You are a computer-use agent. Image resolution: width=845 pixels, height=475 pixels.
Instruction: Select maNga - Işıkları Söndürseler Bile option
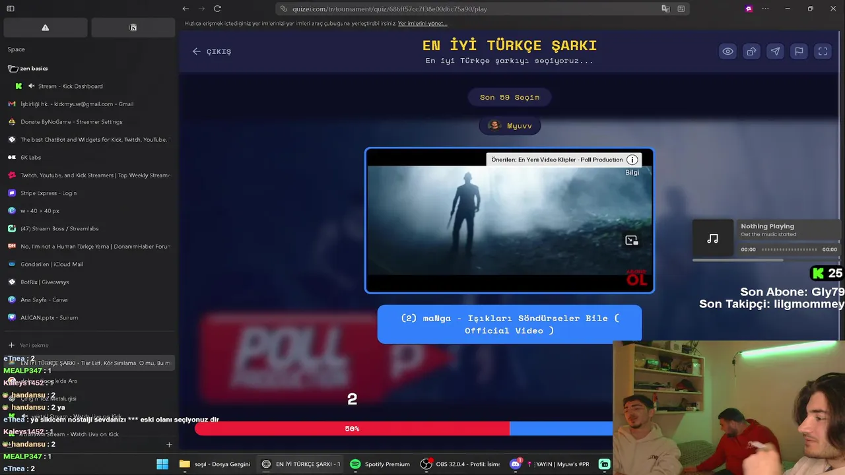(510, 324)
